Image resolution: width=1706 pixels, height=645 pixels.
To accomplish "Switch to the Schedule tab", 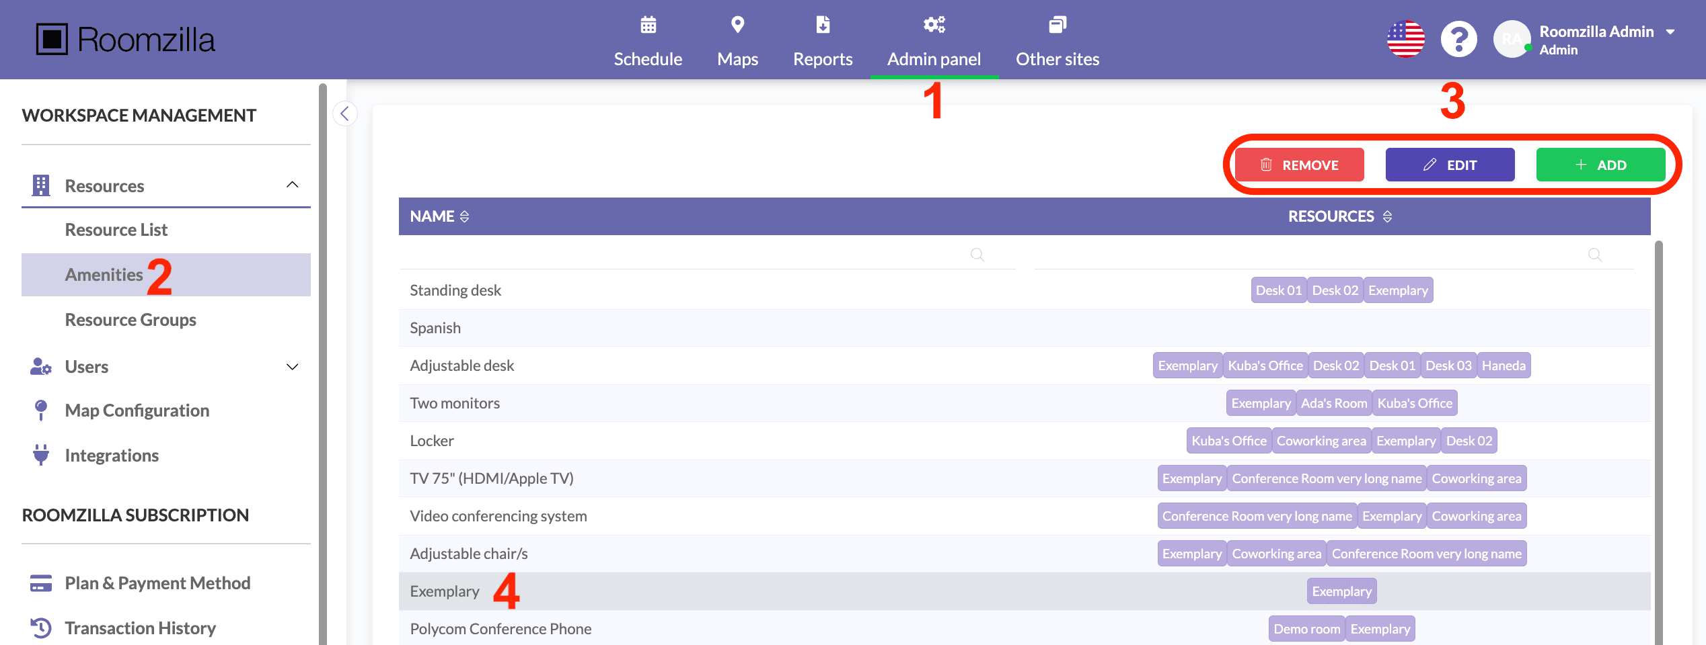I will click(x=648, y=42).
